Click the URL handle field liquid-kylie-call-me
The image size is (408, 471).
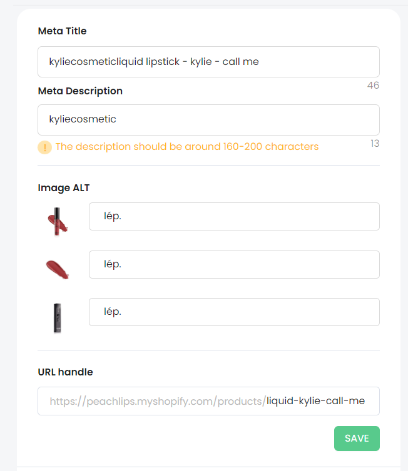tap(208, 401)
